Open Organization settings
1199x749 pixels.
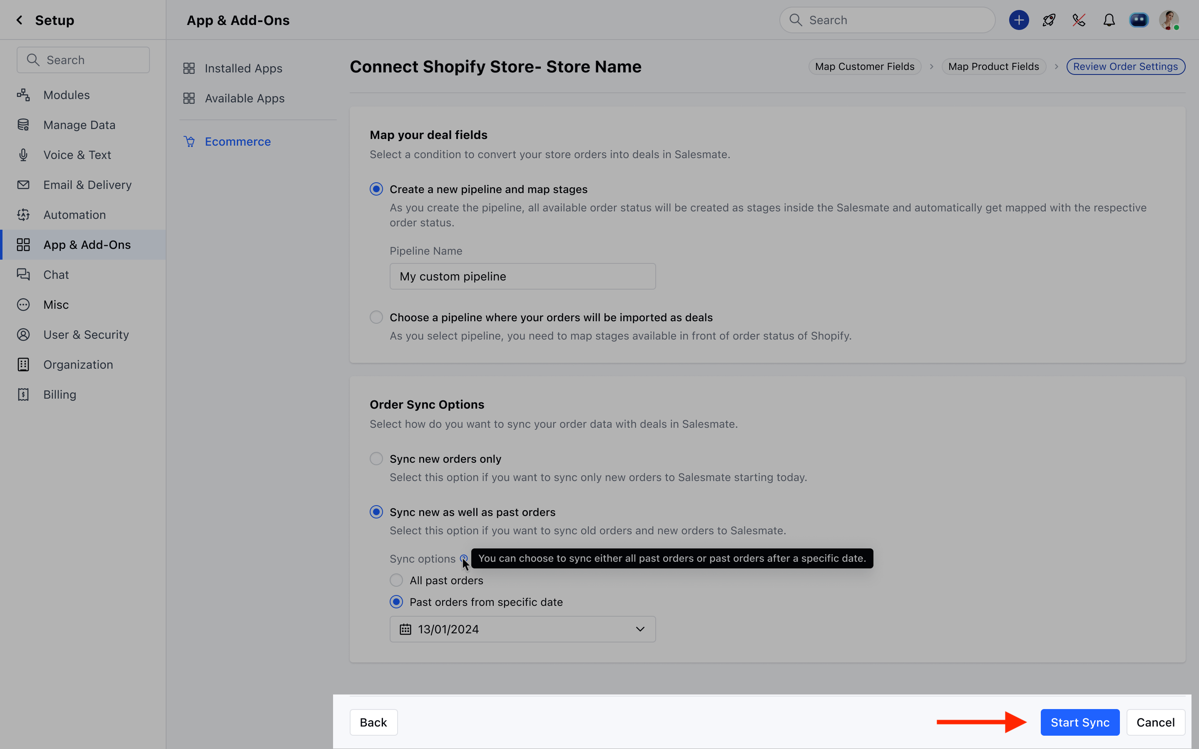pos(78,365)
